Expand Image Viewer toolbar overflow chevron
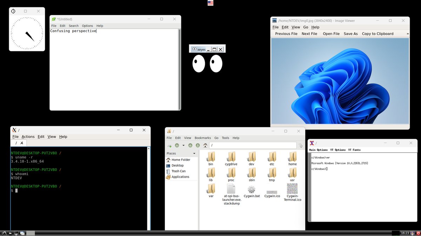The height and width of the screenshot is (236, 421). (x=408, y=34)
